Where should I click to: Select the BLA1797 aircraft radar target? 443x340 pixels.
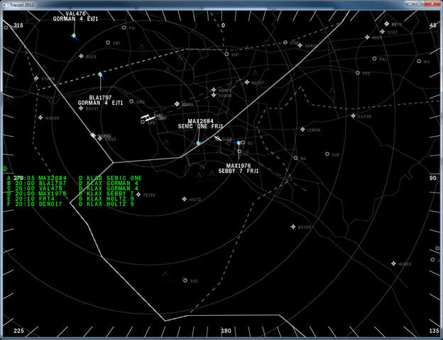point(100,74)
